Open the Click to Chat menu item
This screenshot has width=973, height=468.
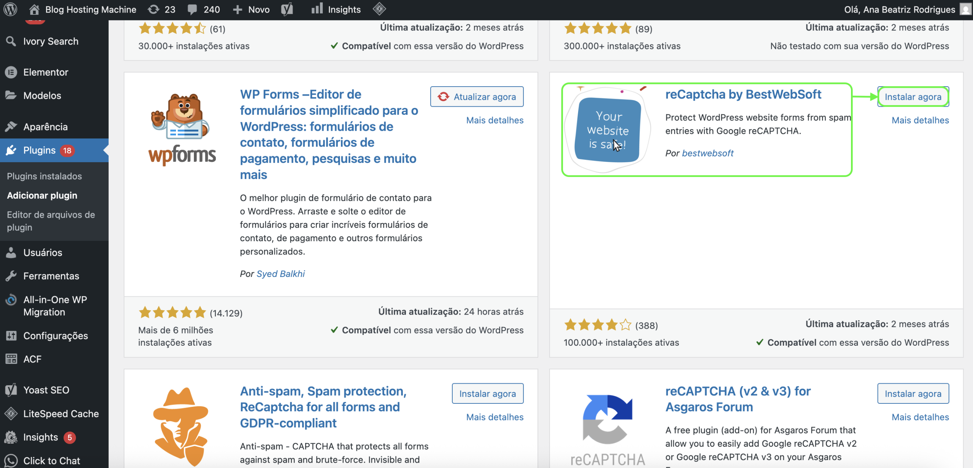[x=52, y=460]
